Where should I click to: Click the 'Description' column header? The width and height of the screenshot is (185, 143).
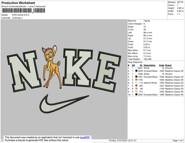point(150,65)
